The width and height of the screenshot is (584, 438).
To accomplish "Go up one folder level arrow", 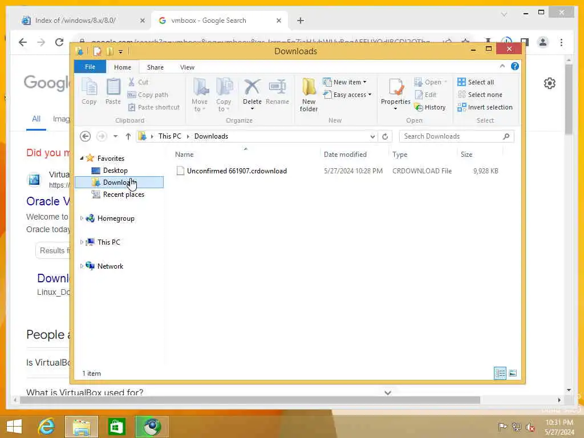I will tap(128, 136).
